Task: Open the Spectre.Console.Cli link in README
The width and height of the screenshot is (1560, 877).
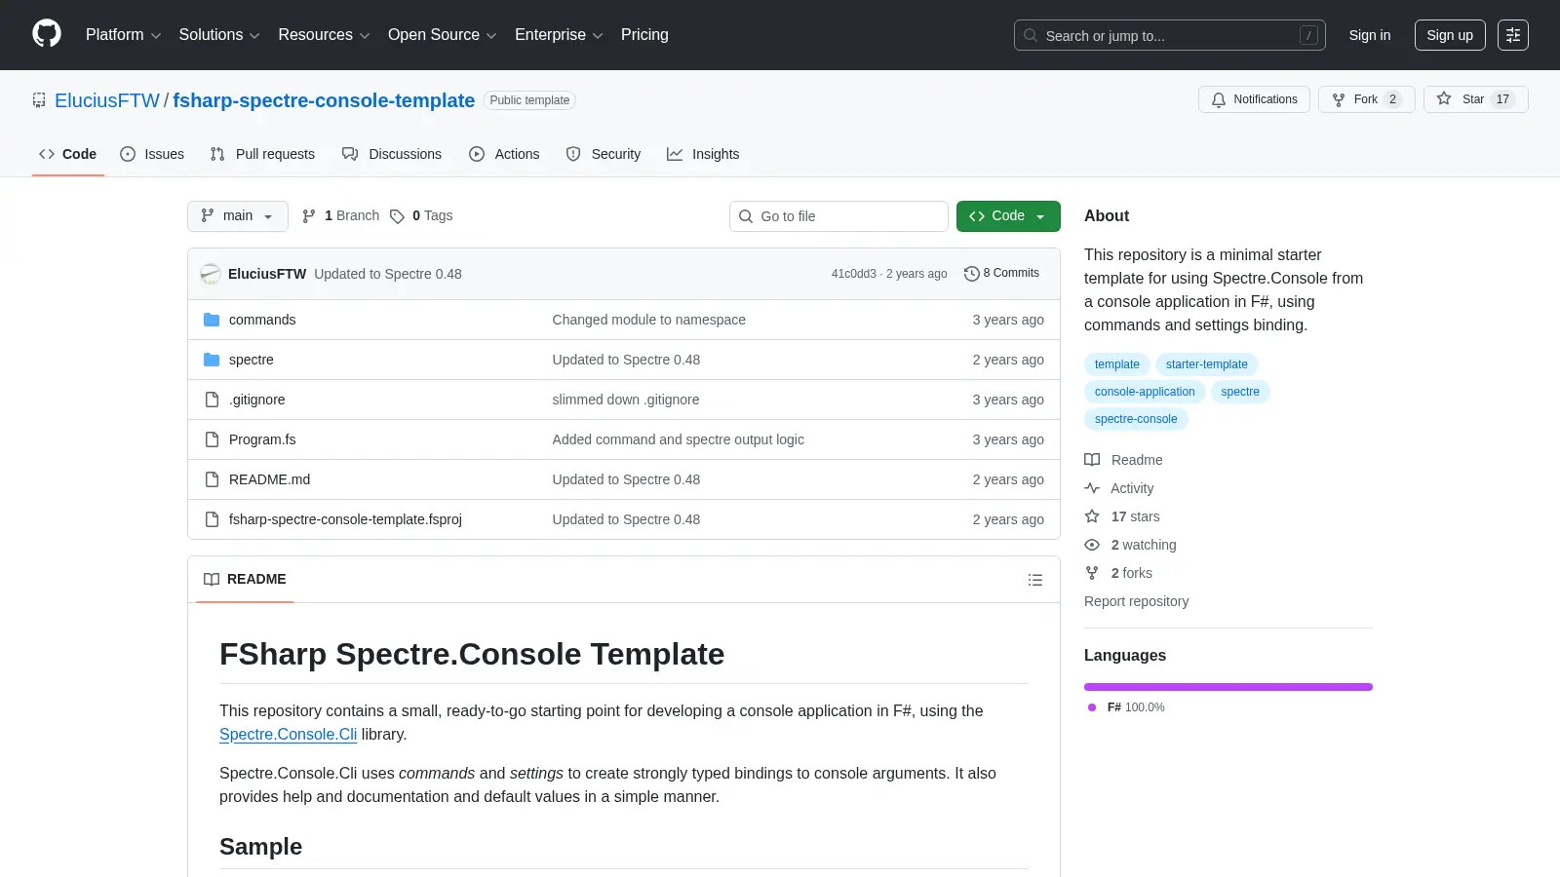Action: [x=289, y=735]
